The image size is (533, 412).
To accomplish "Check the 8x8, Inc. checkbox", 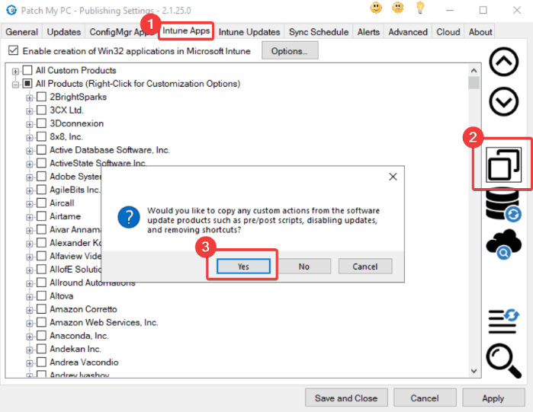I will (41, 136).
